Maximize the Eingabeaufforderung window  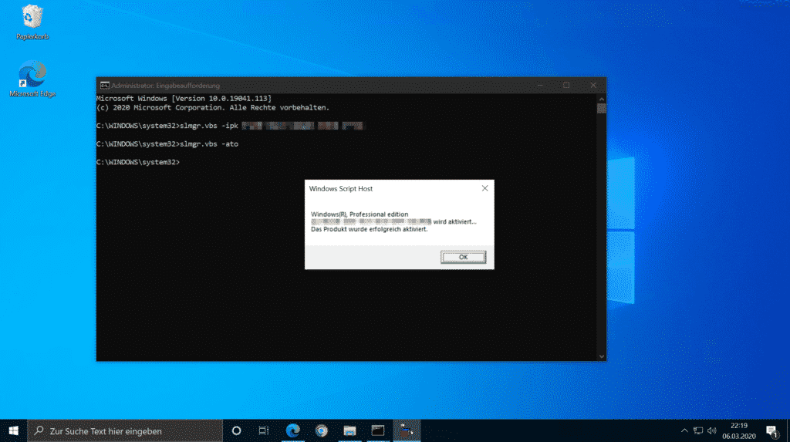pyautogui.click(x=566, y=85)
